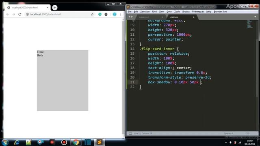Open the Project menu

(x=186, y=12)
